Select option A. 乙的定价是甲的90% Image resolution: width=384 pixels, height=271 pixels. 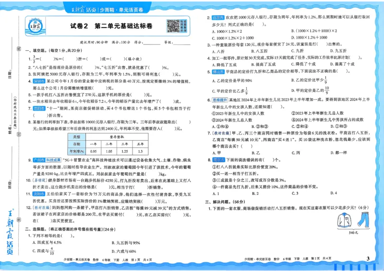pyautogui.click(x=232, y=80)
